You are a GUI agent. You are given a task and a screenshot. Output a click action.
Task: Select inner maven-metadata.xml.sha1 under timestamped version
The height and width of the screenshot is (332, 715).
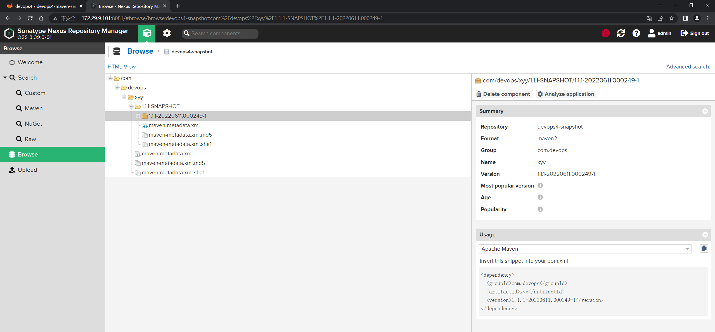(180, 144)
